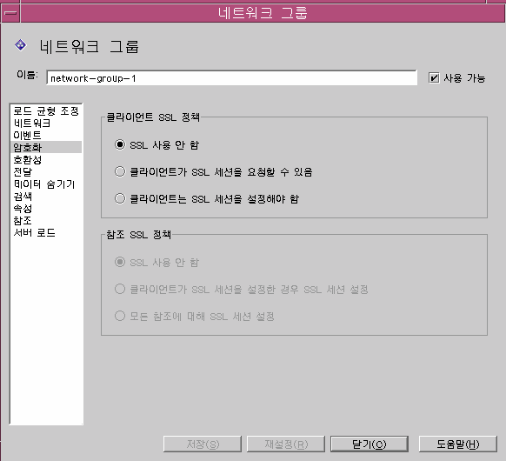
Task: Select 클라이언트가 SSL 세션을 요청할 수 있음
Action: click(x=120, y=171)
